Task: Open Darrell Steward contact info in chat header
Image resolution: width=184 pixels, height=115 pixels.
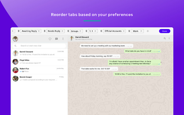Action: point(82,37)
